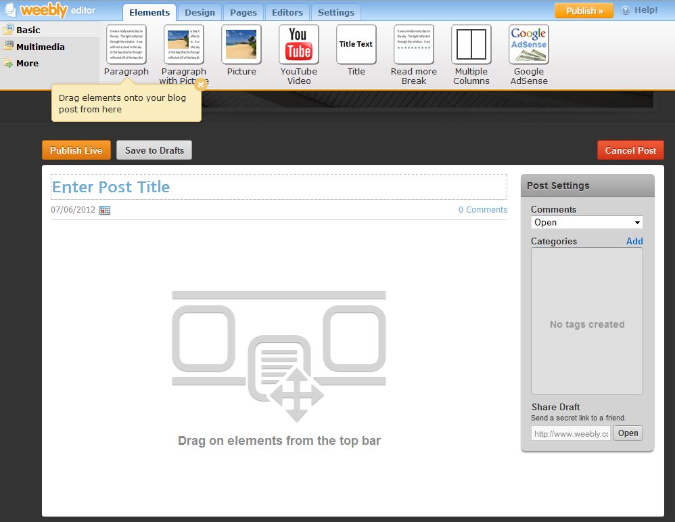Select the Title Text element

[x=356, y=45]
